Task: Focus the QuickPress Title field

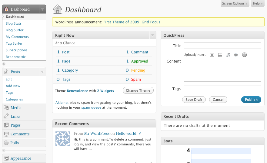Action: 222,46
